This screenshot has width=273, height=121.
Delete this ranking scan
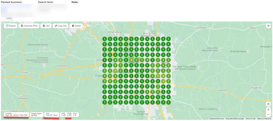(x=76, y=26)
